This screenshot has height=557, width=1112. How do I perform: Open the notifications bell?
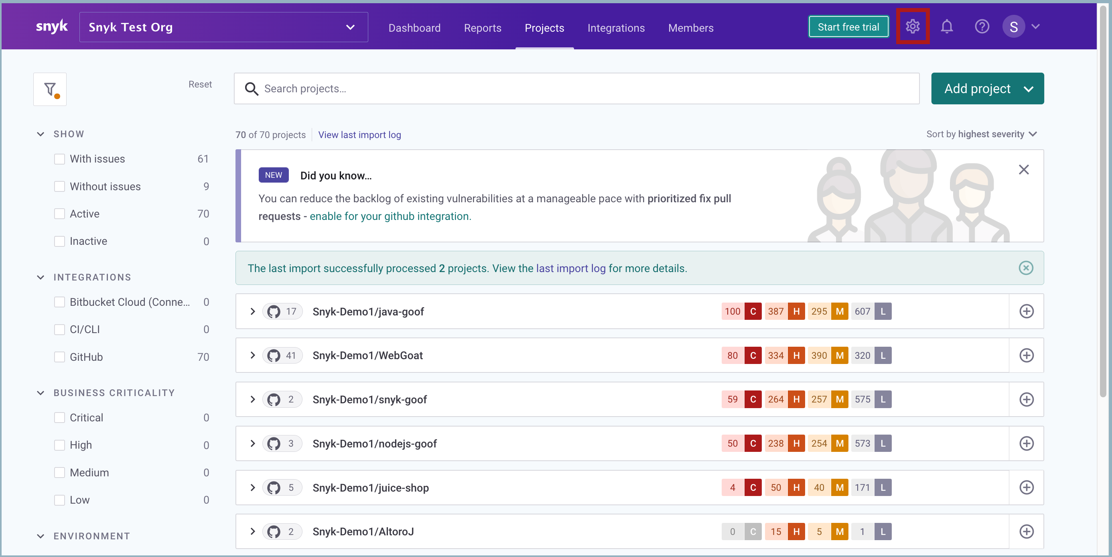click(x=947, y=27)
